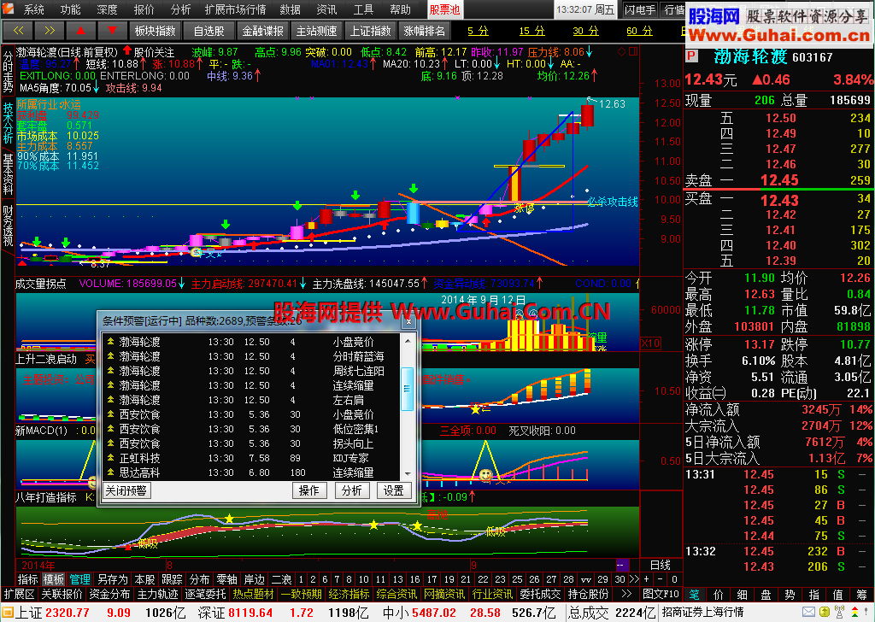
Task: Click the 操作 button in alert dialog
Action: (x=309, y=490)
